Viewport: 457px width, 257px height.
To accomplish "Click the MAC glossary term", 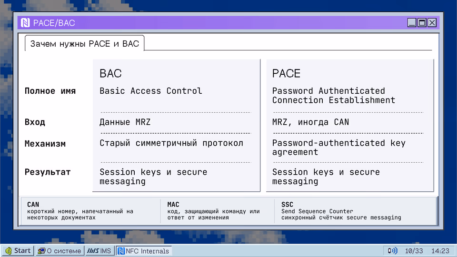I will [173, 205].
